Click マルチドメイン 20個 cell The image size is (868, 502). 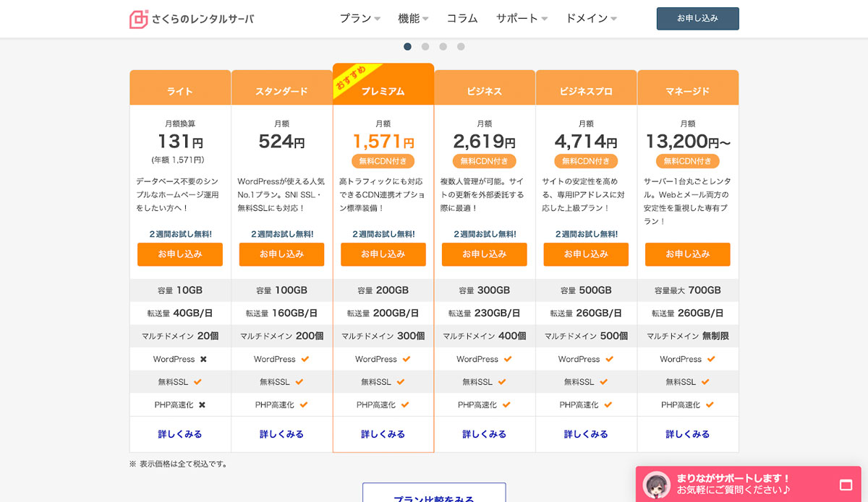tap(180, 336)
